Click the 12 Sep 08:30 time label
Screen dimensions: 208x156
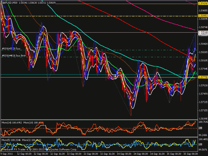coord(41,154)
